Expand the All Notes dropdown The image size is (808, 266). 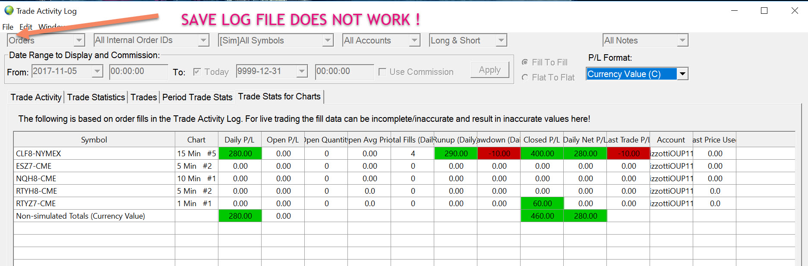(x=682, y=40)
